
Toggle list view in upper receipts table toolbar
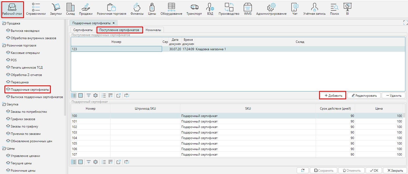(74, 95)
